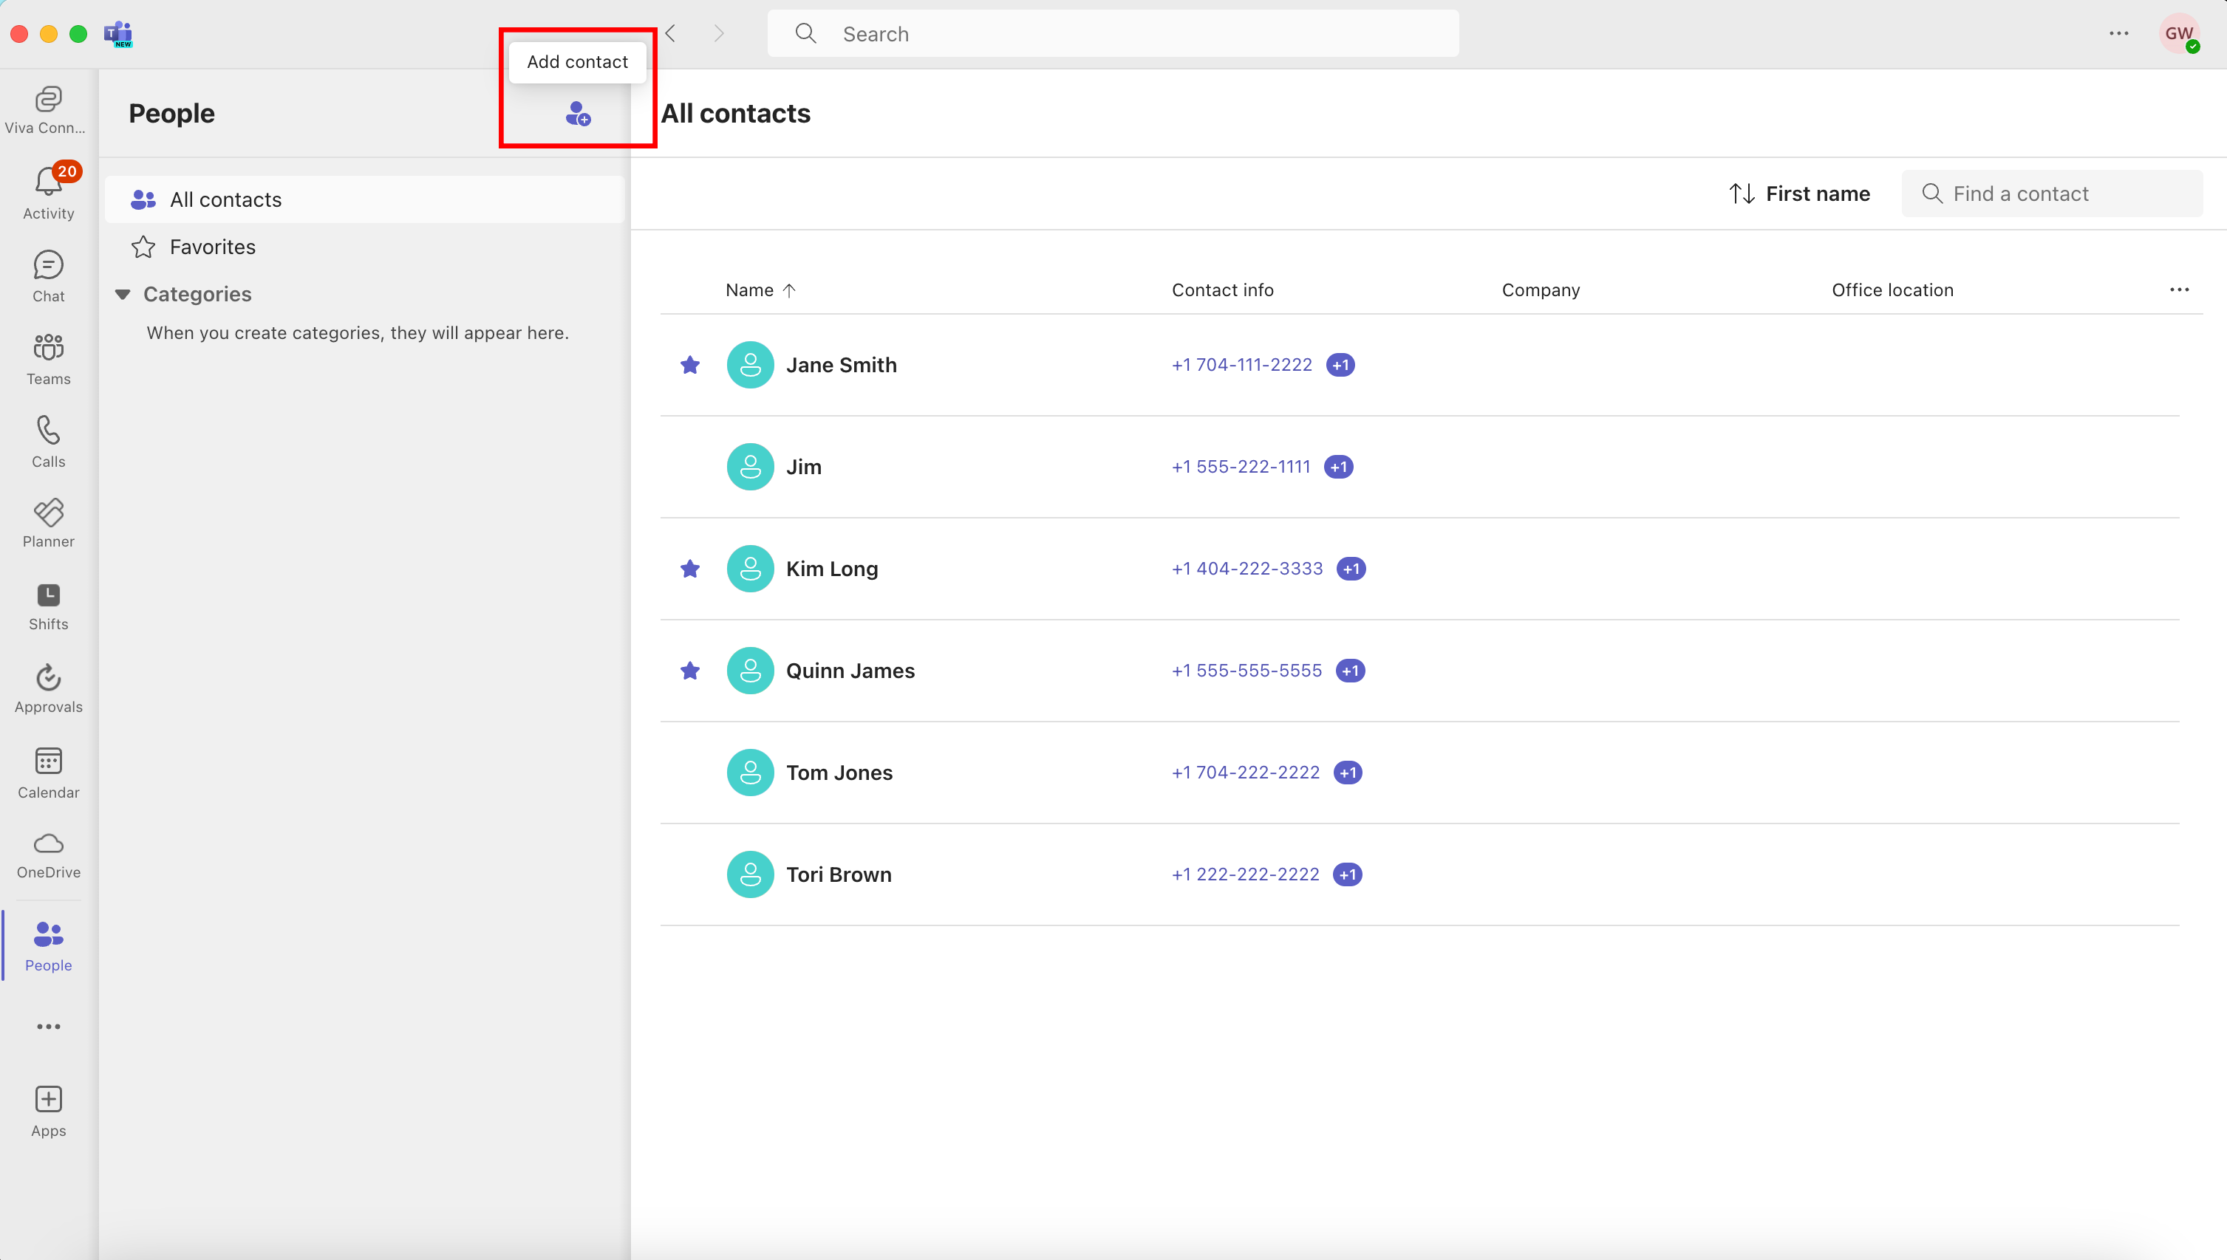Sort by the Name column header
This screenshot has height=1260, width=2227.
tap(760, 290)
